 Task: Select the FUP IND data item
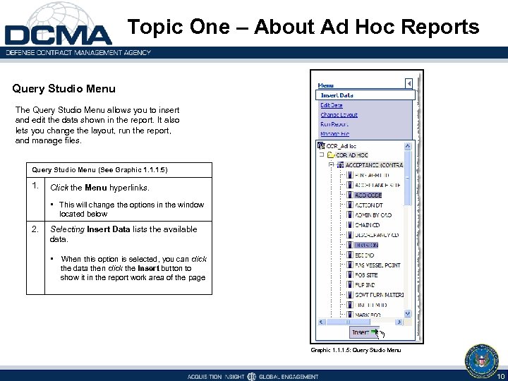[x=365, y=285]
